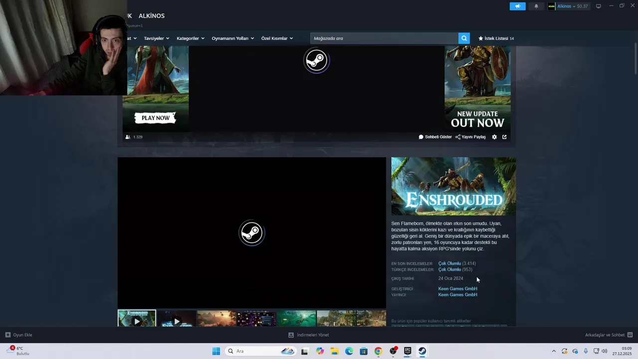Screen dimensions: 638x359
Task: Open the weather widget showing 6°C
Action: 18,351
